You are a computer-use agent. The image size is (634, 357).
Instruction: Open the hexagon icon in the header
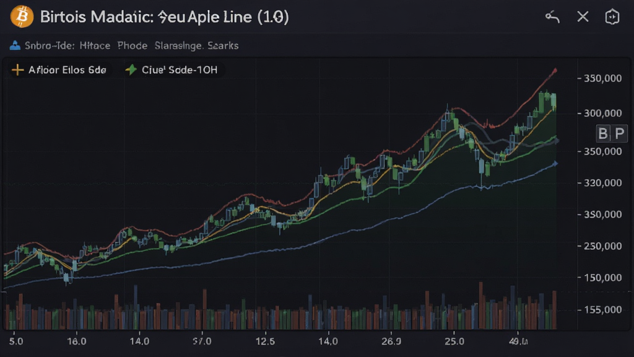(x=612, y=17)
